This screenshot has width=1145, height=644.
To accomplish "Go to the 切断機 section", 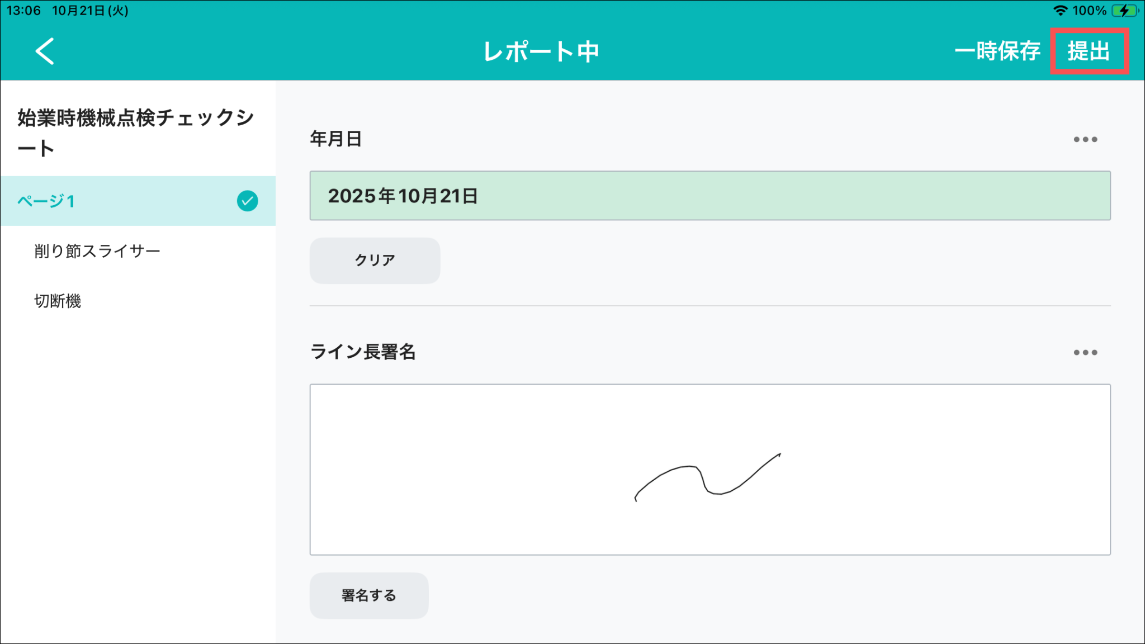I will click(58, 301).
